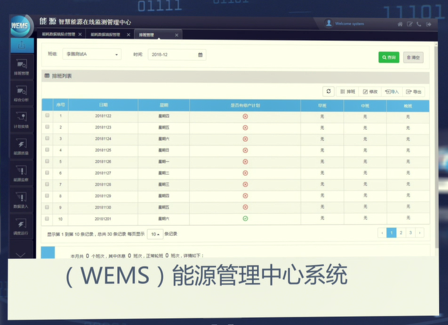448x325 pixels.
Task: Click date cell 20181129
Action: pos(103,196)
